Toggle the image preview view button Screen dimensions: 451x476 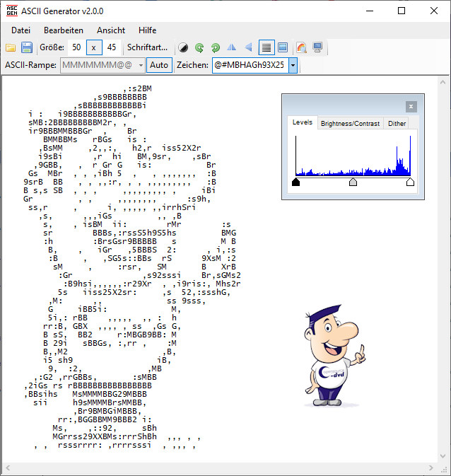283,47
